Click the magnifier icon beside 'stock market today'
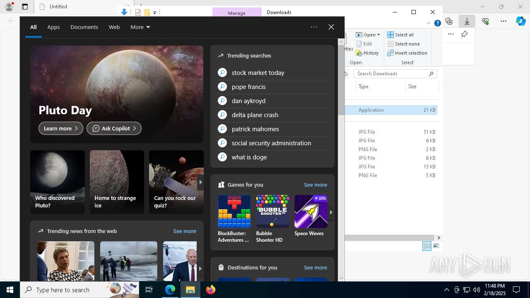Image resolution: width=530 pixels, height=298 pixels. pos(222,73)
